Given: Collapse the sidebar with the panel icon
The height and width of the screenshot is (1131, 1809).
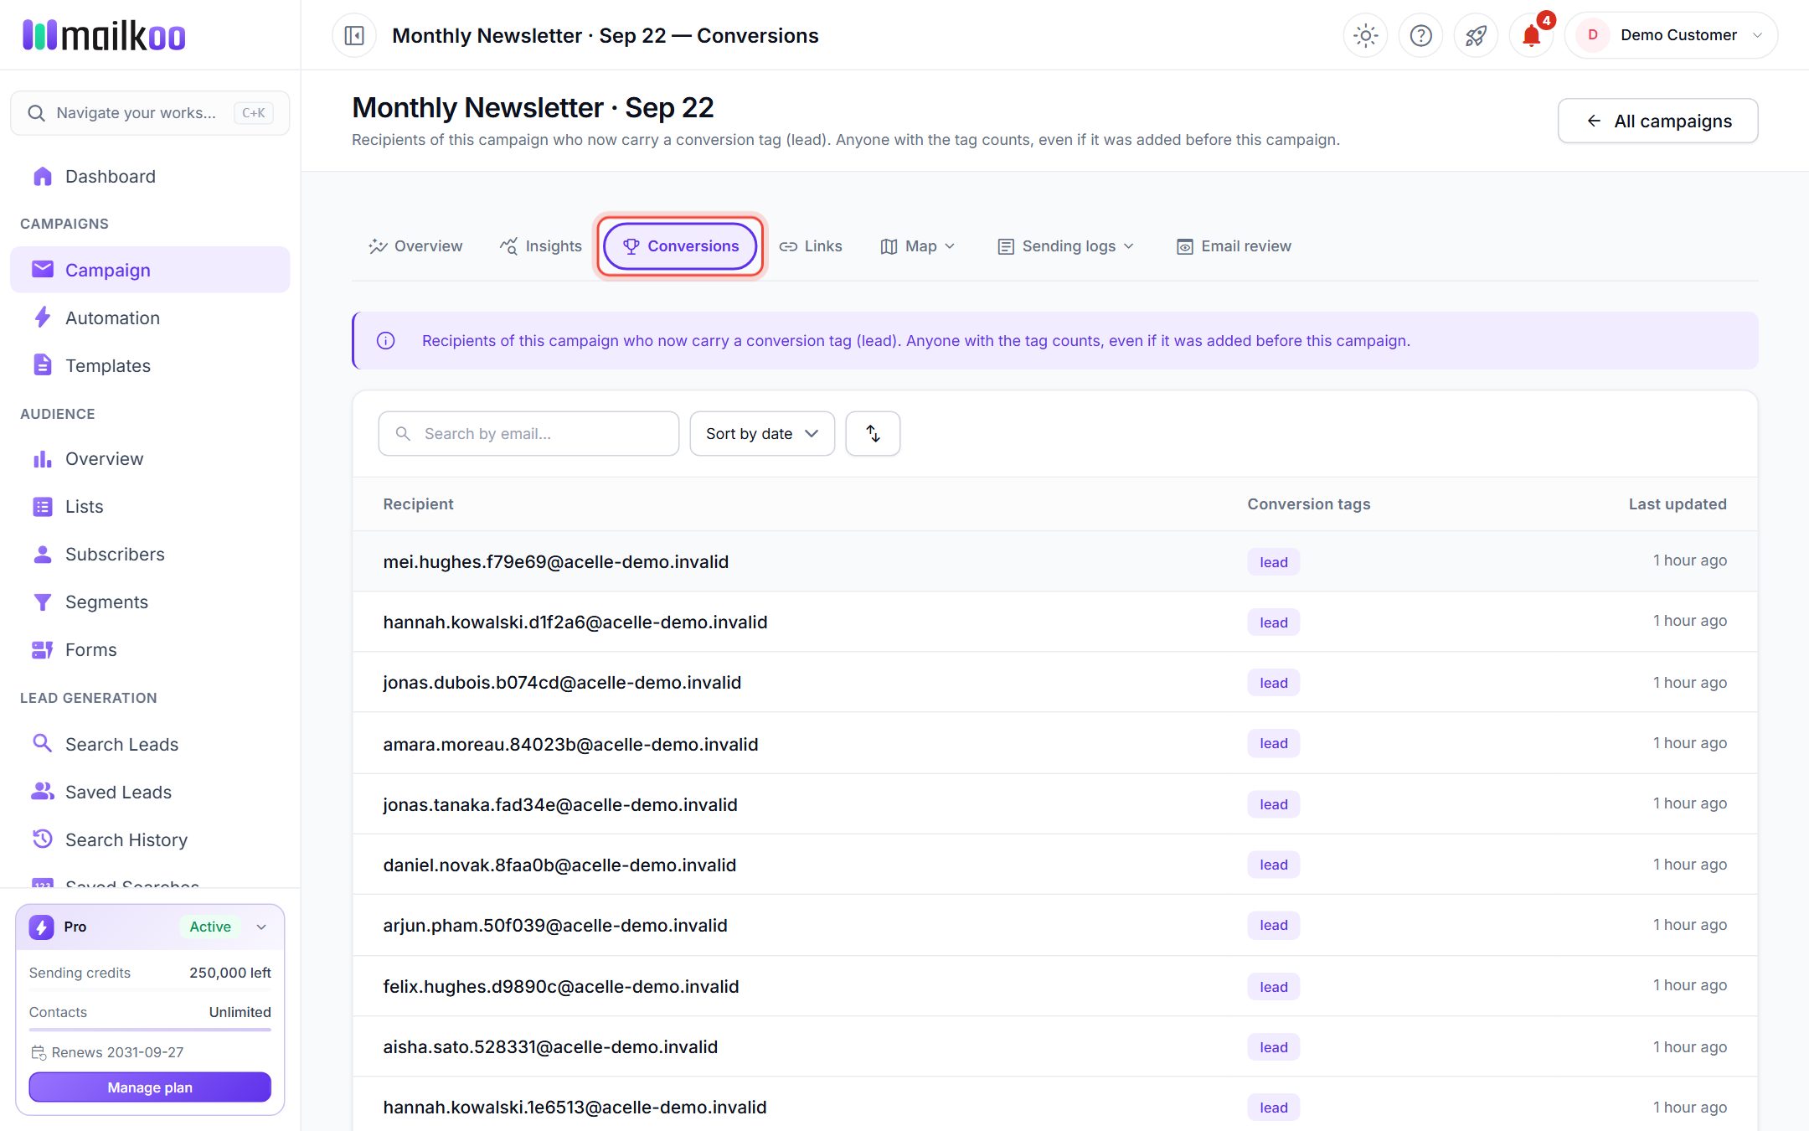Looking at the screenshot, I should point(354,35).
